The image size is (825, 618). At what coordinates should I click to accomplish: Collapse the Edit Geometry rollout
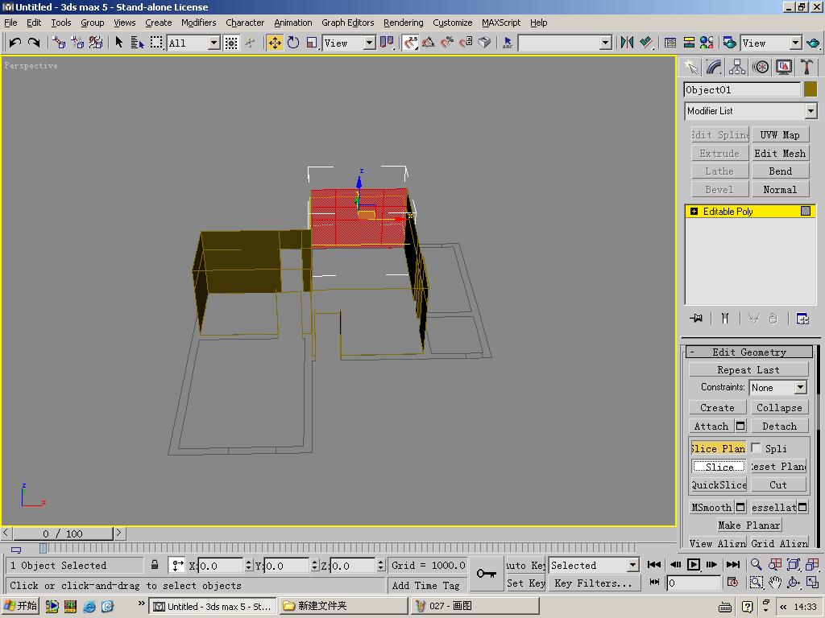point(749,352)
